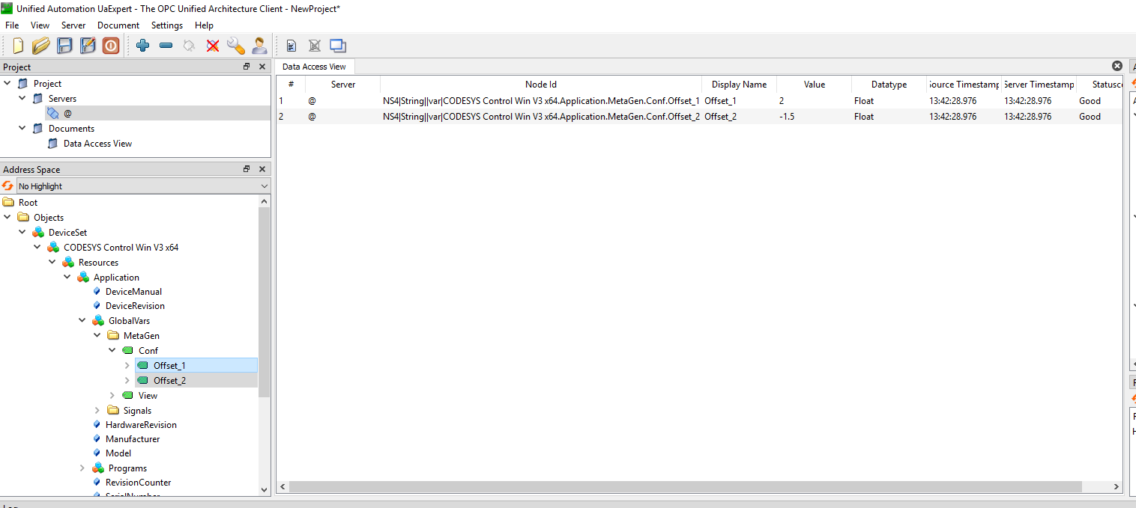Click the overlapping windows toolbar icon
The width and height of the screenshot is (1136, 508).
(338, 46)
